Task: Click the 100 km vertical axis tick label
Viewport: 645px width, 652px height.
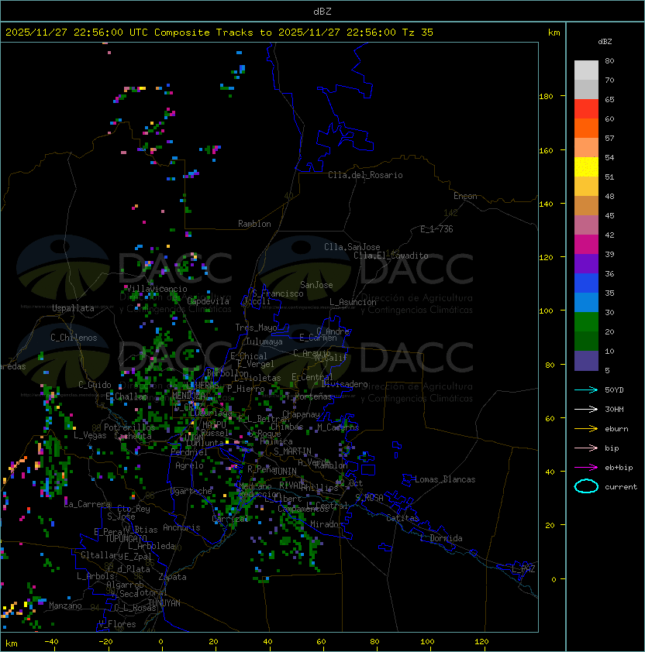Action: [x=546, y=311]
